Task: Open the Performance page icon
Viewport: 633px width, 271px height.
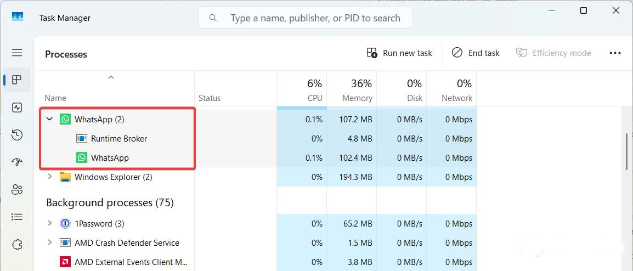Action: point(17,108)
